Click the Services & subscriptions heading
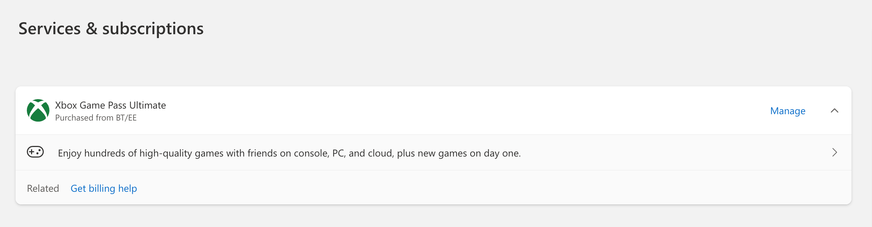 (x=111, y=28)
